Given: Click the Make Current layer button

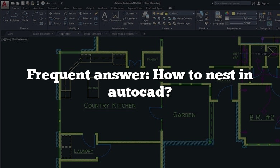Looking at the screenshot, I should click(x=182, y=18).
